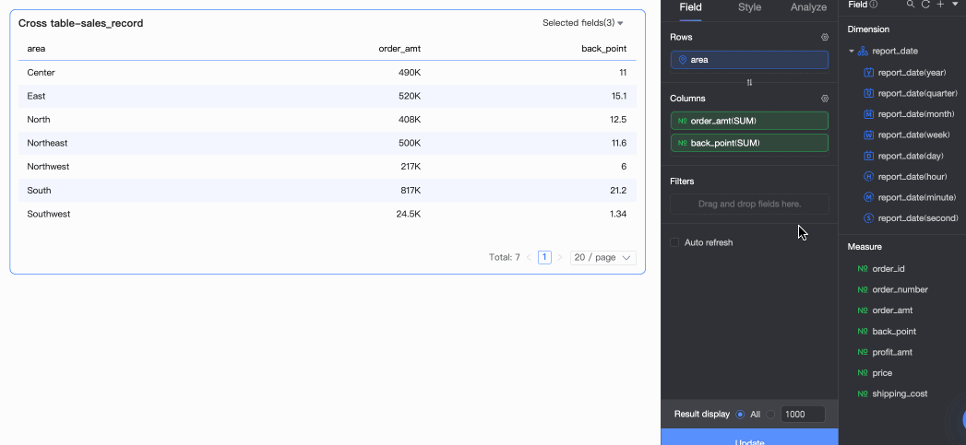Select the Northeast row cell
The width and height of the screenshot is (966, 445).
[47, 143]
